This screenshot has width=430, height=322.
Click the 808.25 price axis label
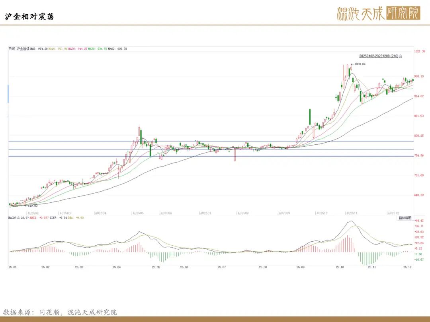(419, 136)
